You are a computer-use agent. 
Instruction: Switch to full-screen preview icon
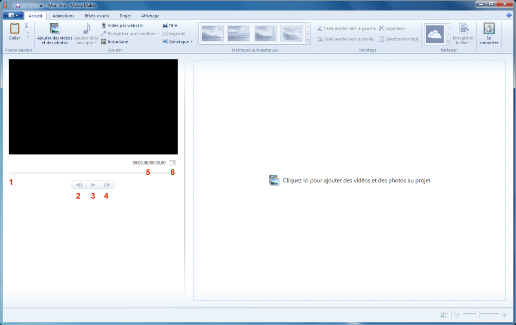[172, 163]
